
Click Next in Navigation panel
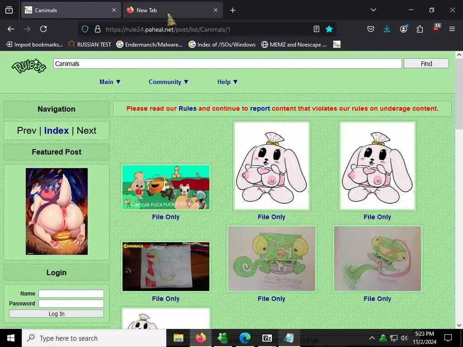point(86,131)
